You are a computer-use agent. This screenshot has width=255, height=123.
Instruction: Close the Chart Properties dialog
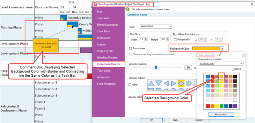point(252,4)
